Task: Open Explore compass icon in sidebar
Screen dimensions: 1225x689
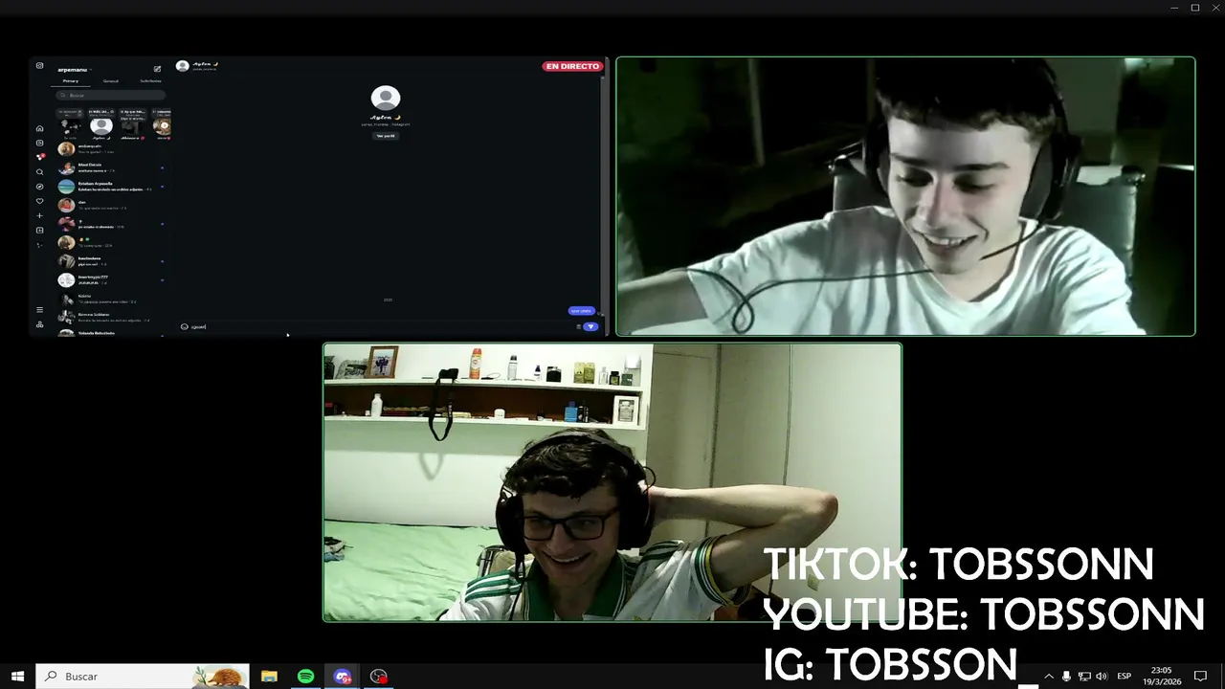Action: pos(40,187)
